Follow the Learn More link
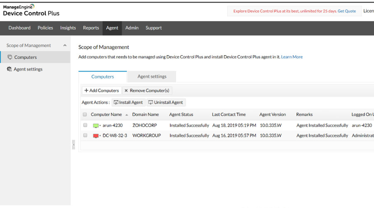Image resolution: width=374 pixels, height=208 pixels. pos(292,57)
